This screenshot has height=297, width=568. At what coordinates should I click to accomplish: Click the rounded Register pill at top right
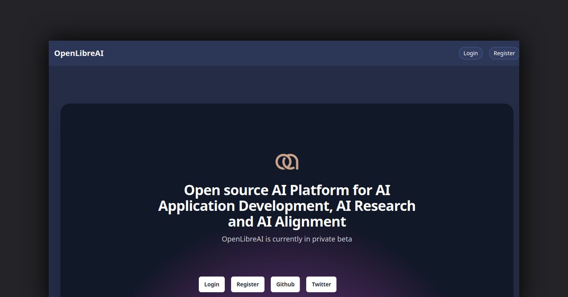tap(504, 53)
